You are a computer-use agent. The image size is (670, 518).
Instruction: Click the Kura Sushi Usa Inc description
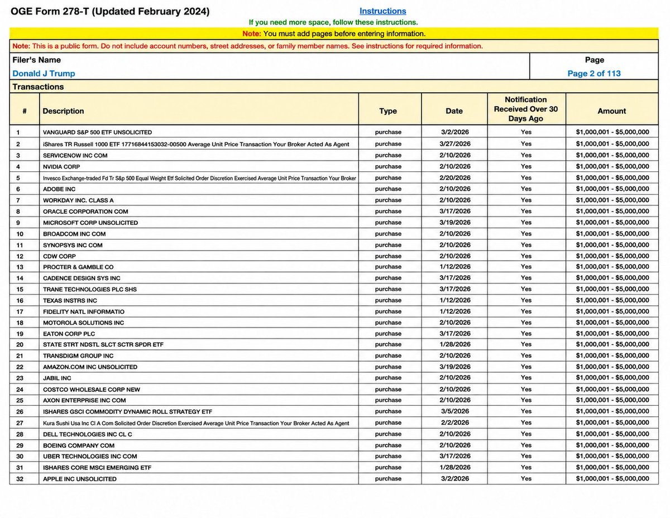[x=196, y=423]
